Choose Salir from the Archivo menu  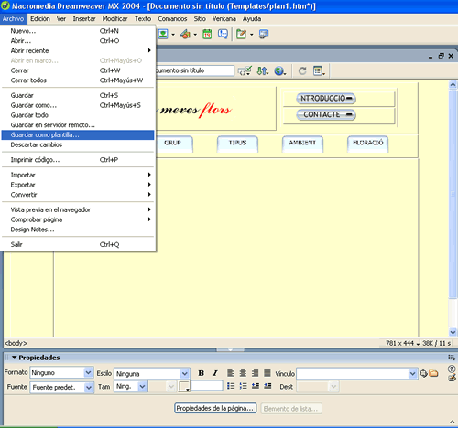[78, 244]
